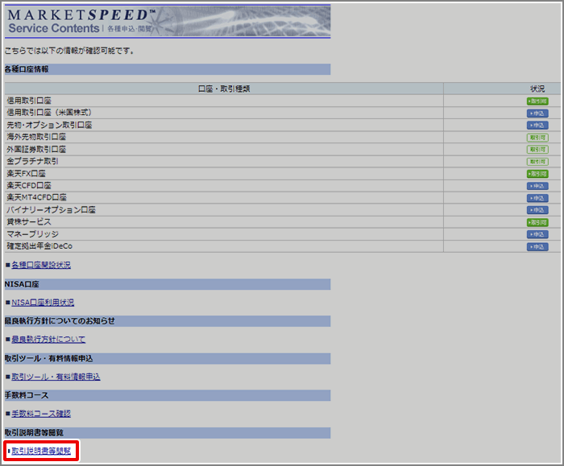Apply for 確定拠出年金iDeCo via 申込
Viewport: 564px width, 466px height.
[x=537, y=247]
